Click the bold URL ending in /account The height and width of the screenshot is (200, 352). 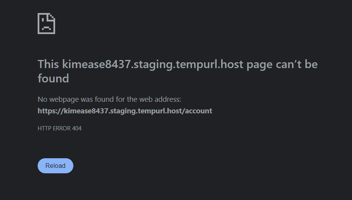tap(125, 111)
